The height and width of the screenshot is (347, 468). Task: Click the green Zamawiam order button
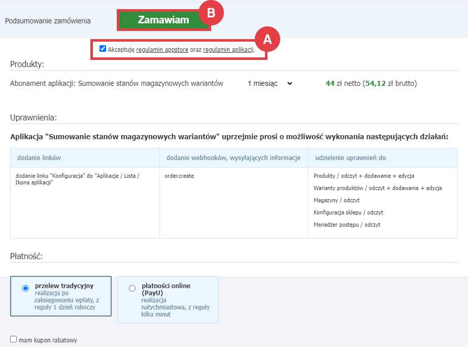coord(163,20)
